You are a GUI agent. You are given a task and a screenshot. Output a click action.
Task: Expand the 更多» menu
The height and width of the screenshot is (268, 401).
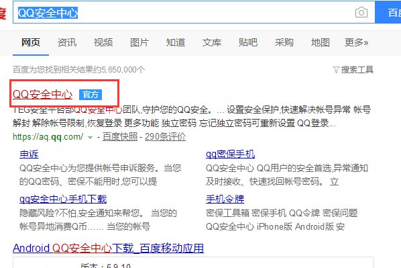point(357,42)
